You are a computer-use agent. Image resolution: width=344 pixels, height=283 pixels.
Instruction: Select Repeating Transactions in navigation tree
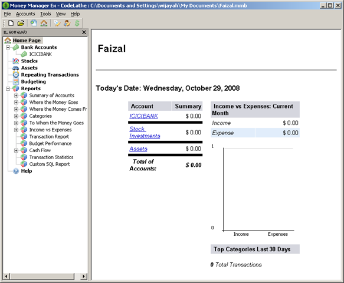click(x=50, y=75)
